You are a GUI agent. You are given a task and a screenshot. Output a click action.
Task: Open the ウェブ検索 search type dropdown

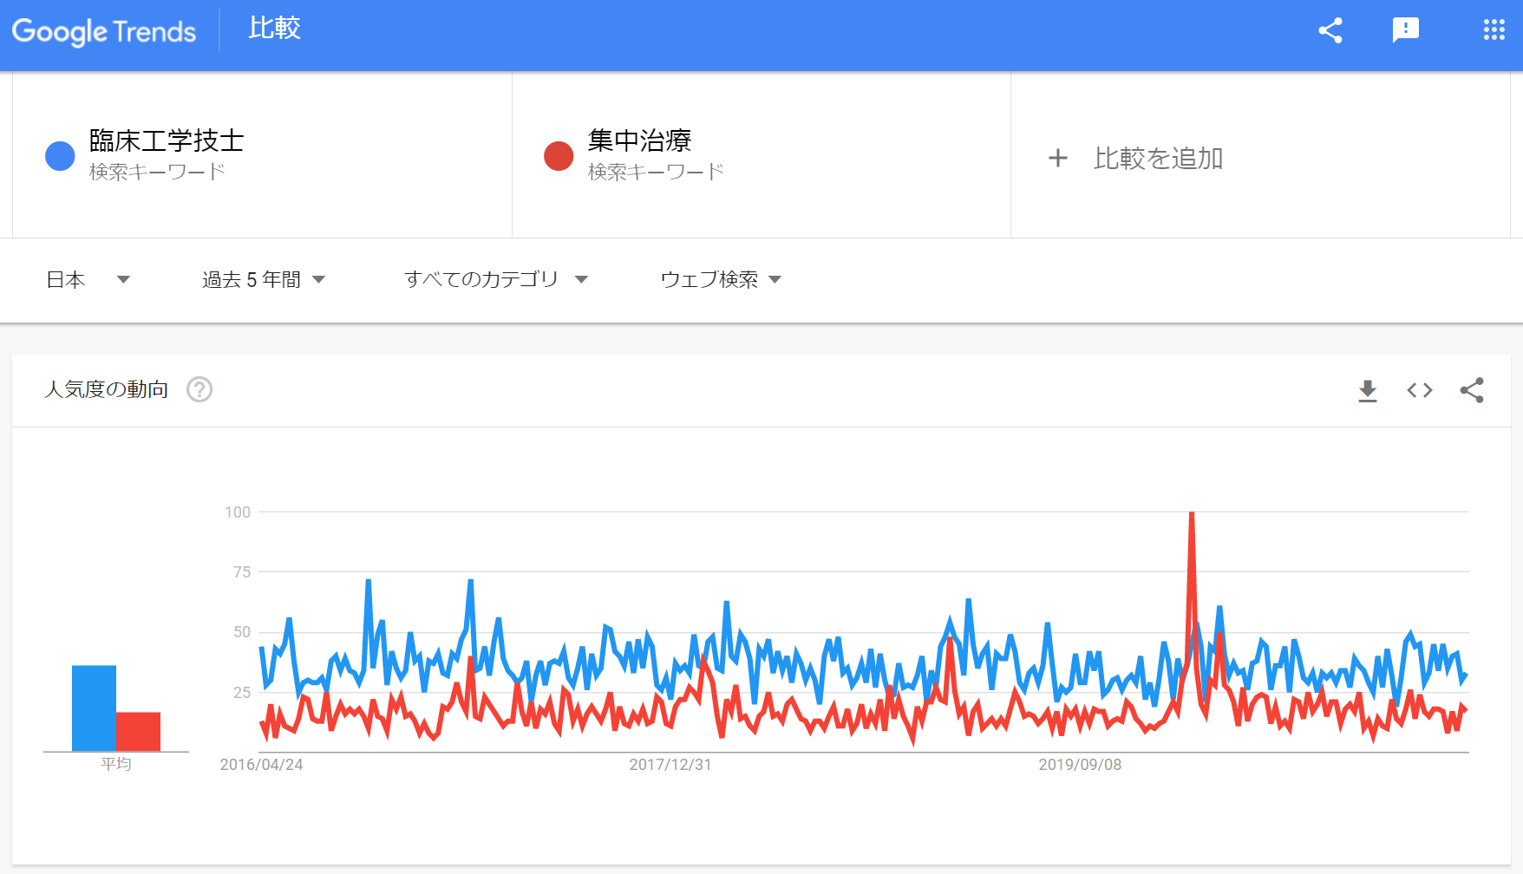click(721, 279)
